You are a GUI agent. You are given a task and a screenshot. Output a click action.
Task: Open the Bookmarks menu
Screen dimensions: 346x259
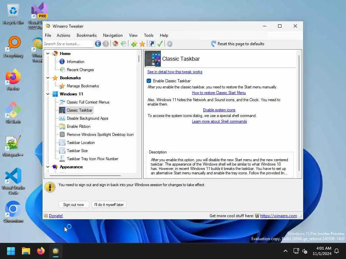pyautogui.click(x=86, y=35)
